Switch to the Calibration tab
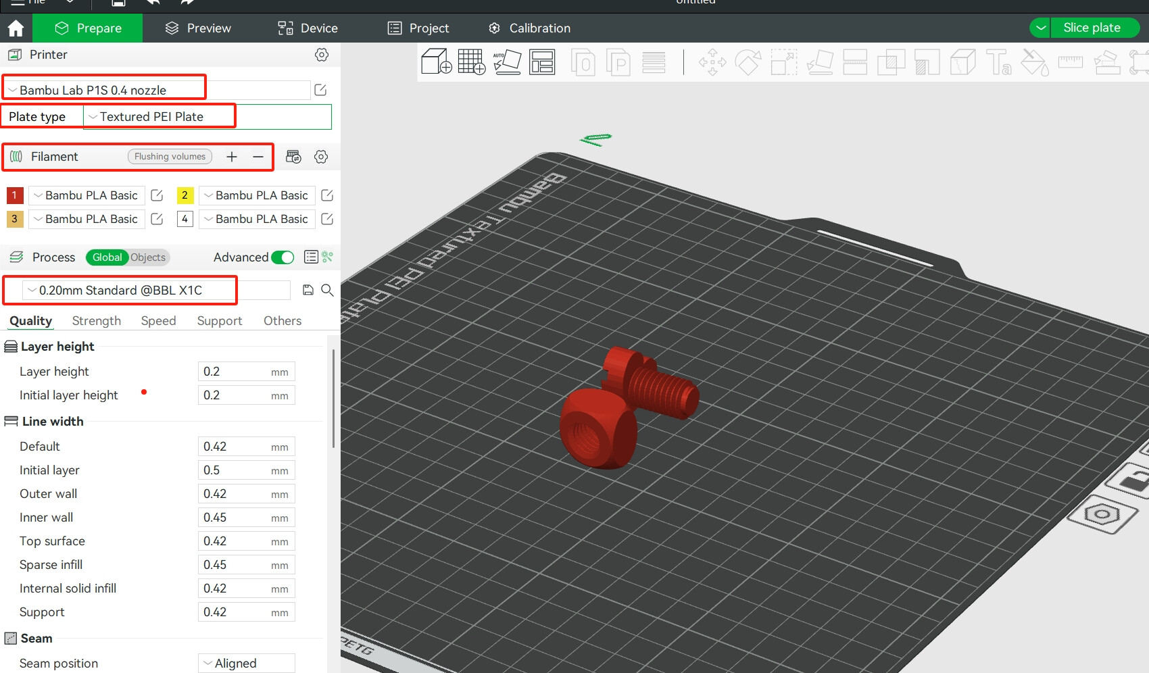This screenshot has width=1149, height=673. (529, 28)
